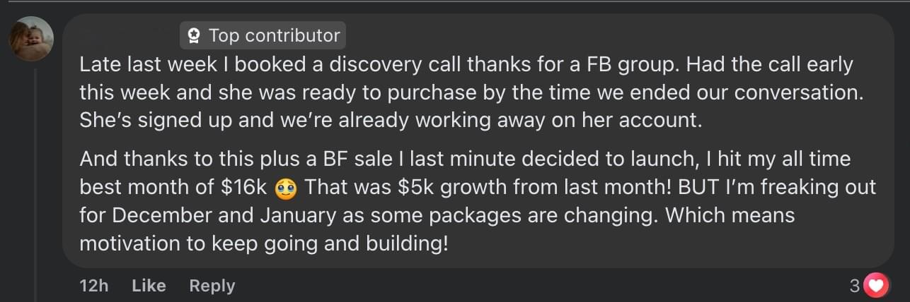
Task: Reply to this comment
Action: 212,286
